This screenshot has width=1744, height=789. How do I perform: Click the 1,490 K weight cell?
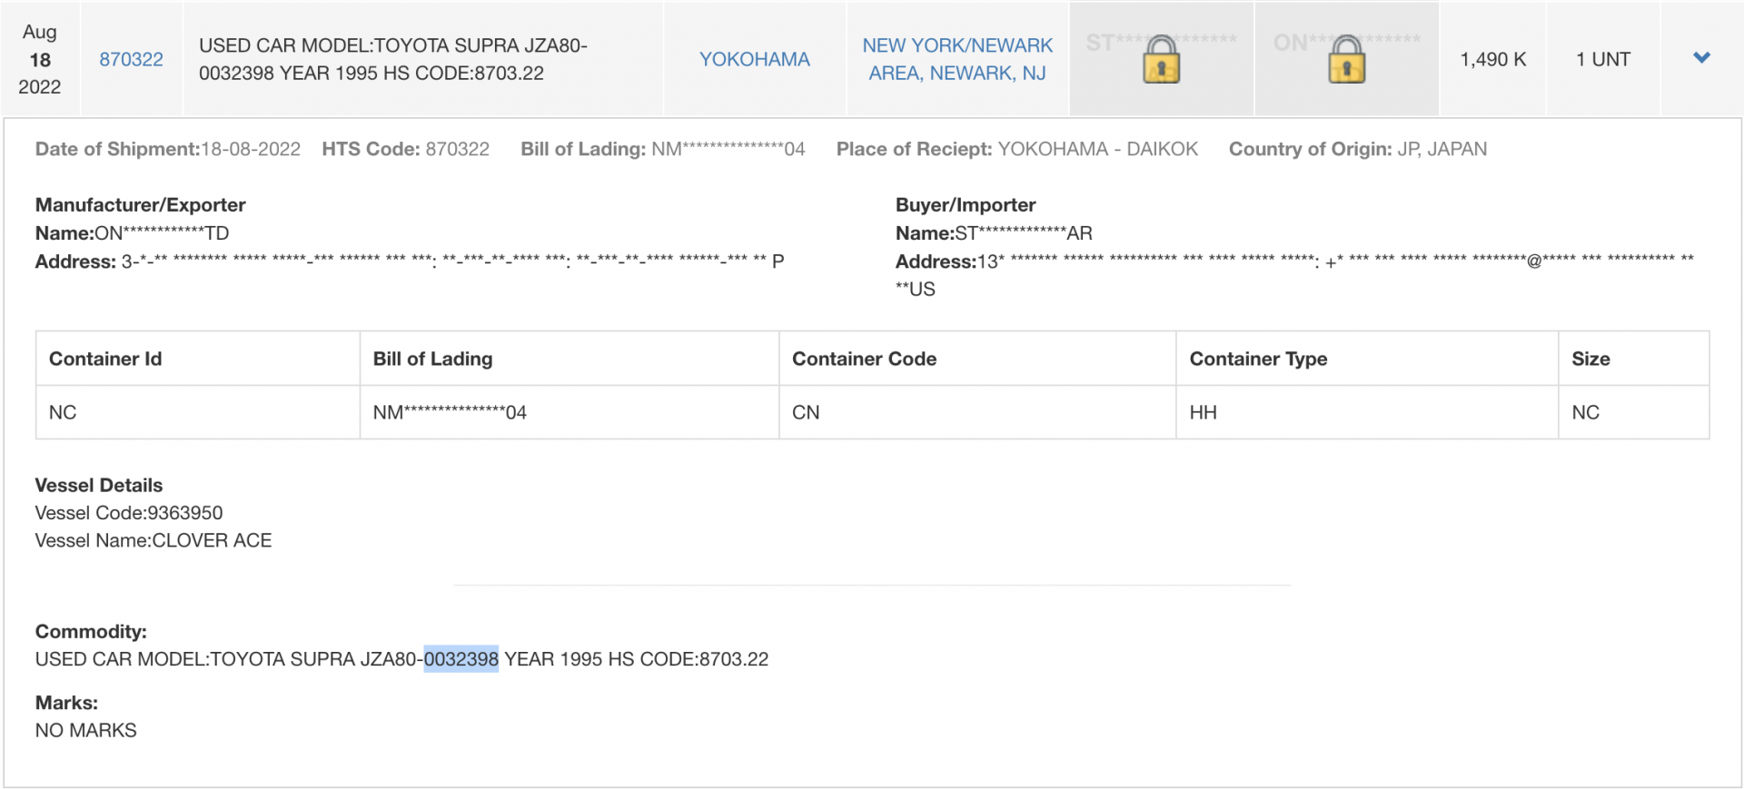click(1492, 59)
